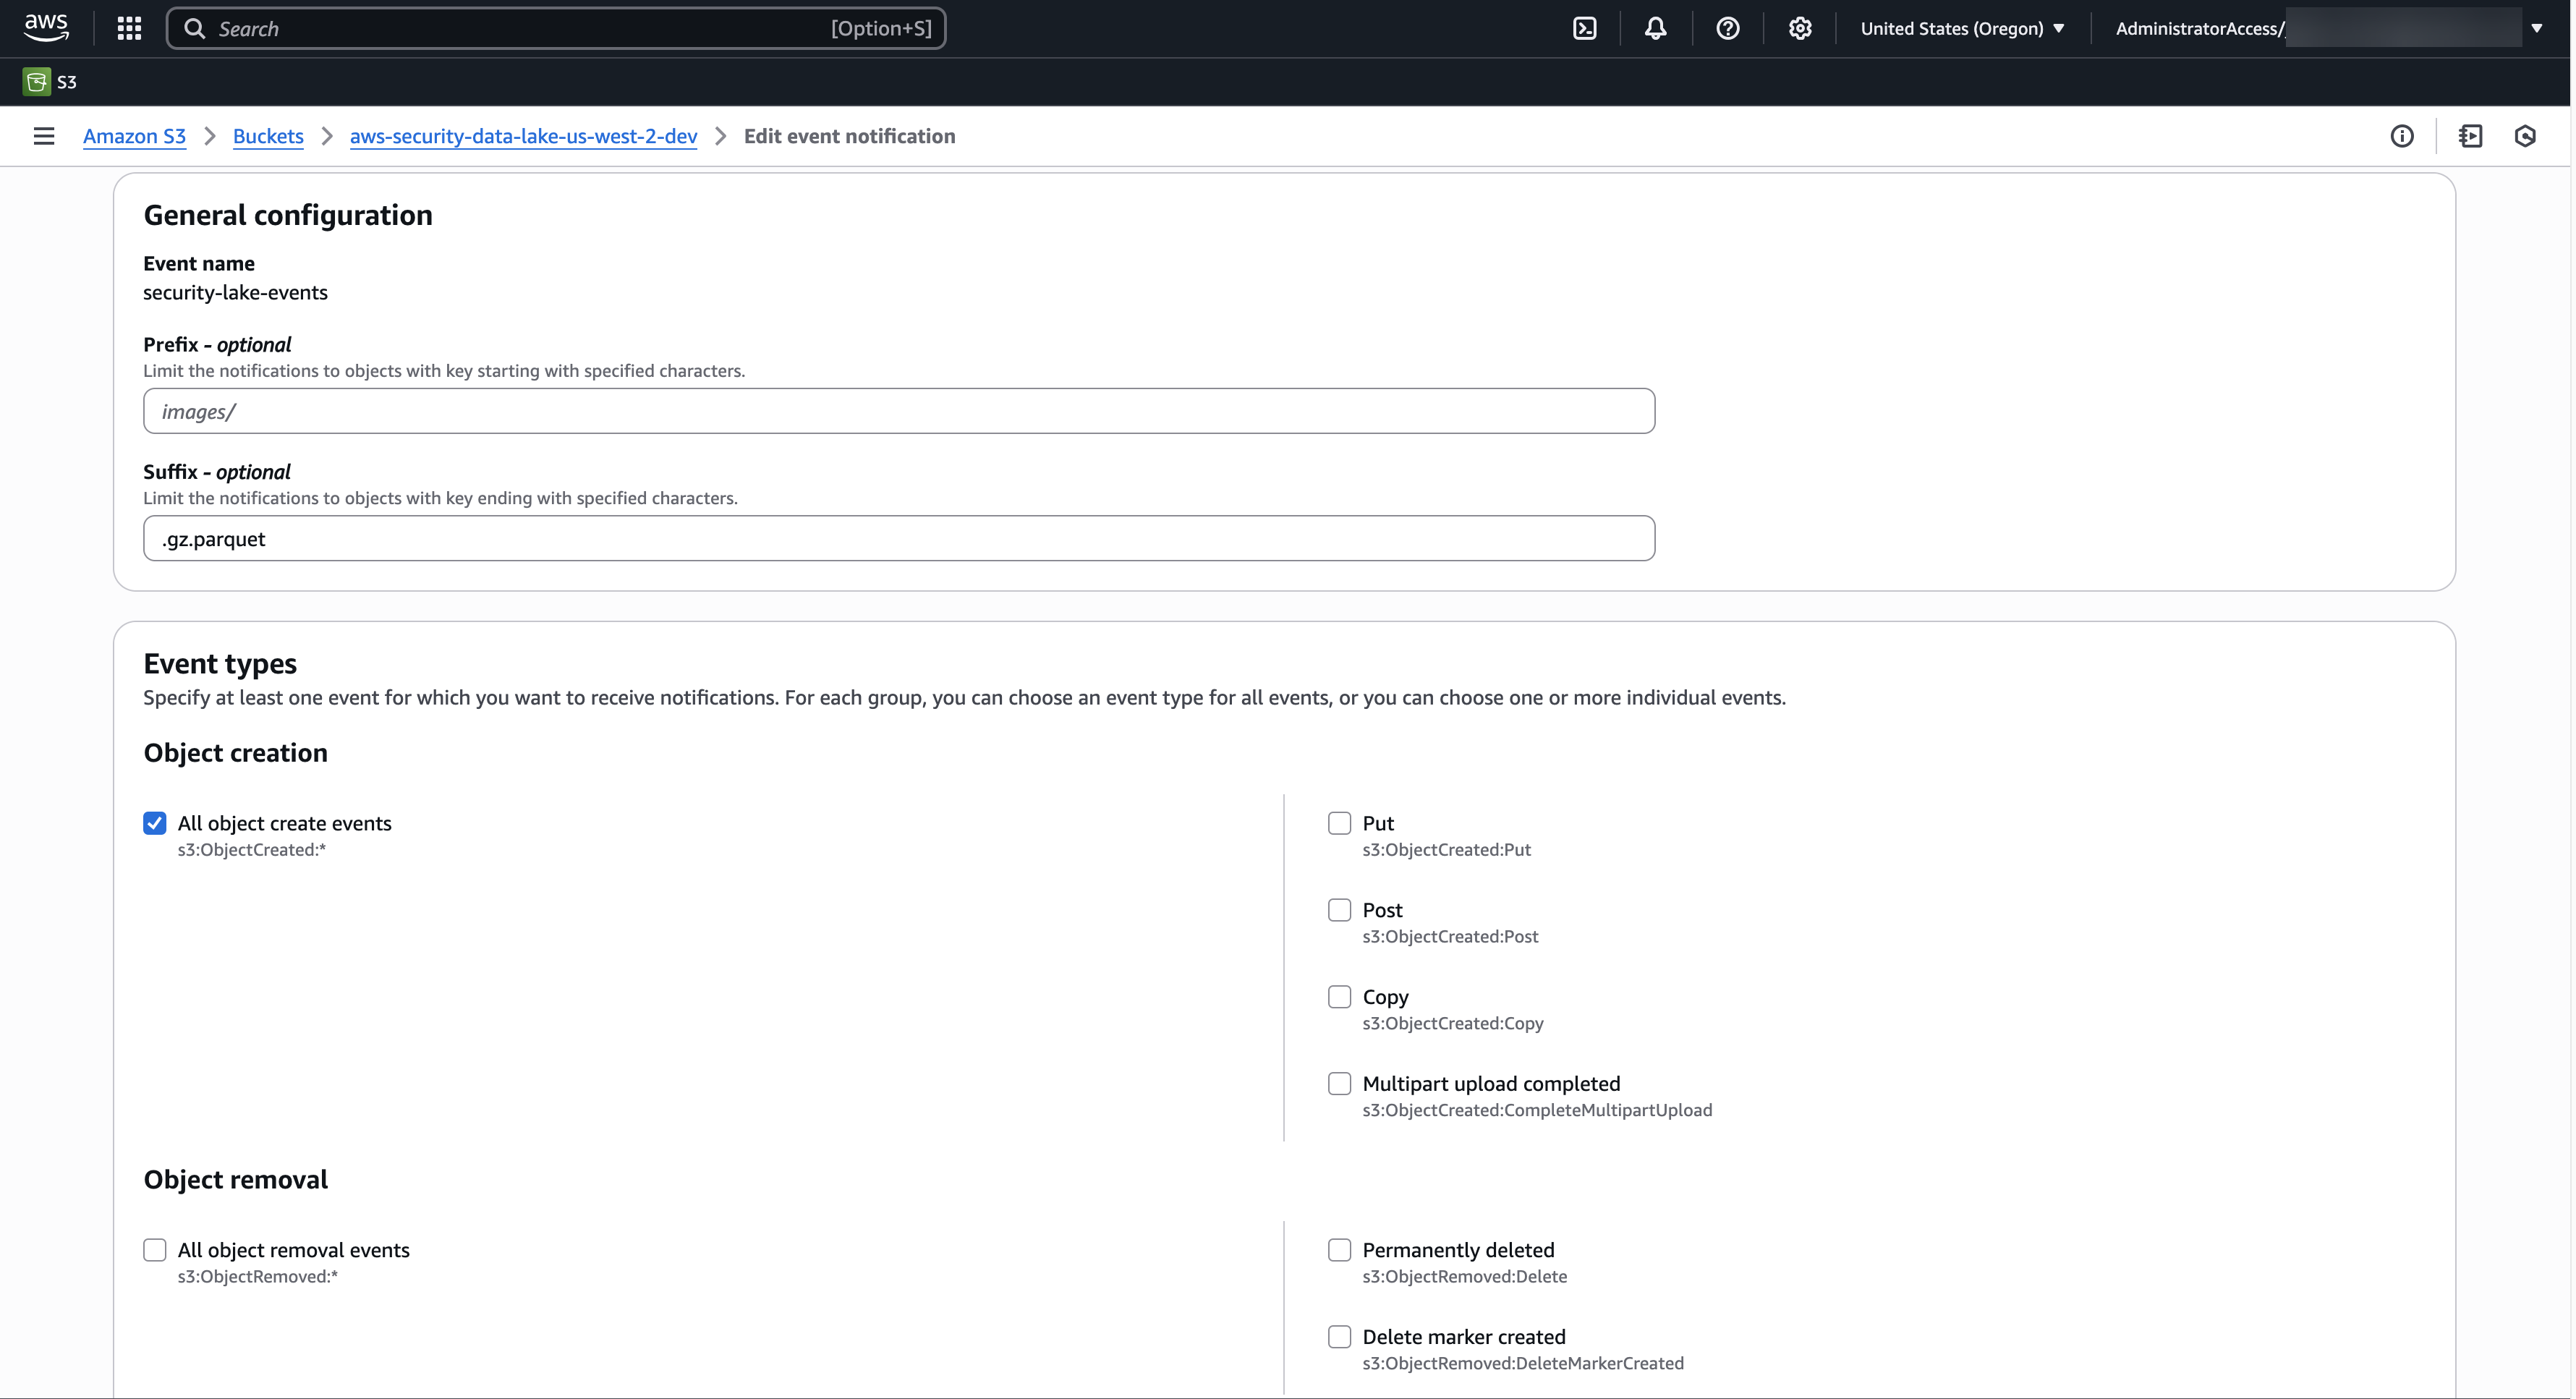Viewport: 2576px width, 1399px height.
Task: Check the Post event checkbox
Action: pyautogui.click(x=1339, y=910)
